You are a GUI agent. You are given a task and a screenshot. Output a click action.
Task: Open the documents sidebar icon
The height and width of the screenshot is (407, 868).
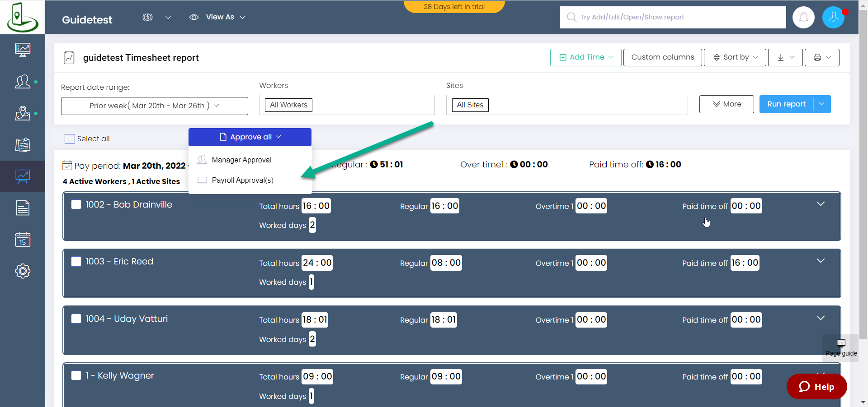[23, 208]
